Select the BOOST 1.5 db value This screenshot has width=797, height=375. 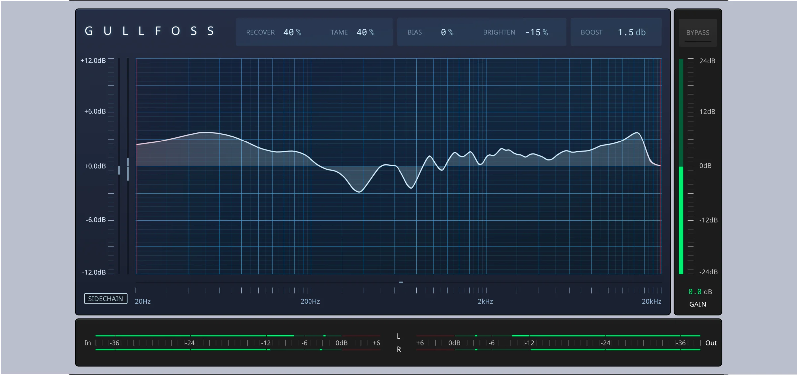[632, 32]
